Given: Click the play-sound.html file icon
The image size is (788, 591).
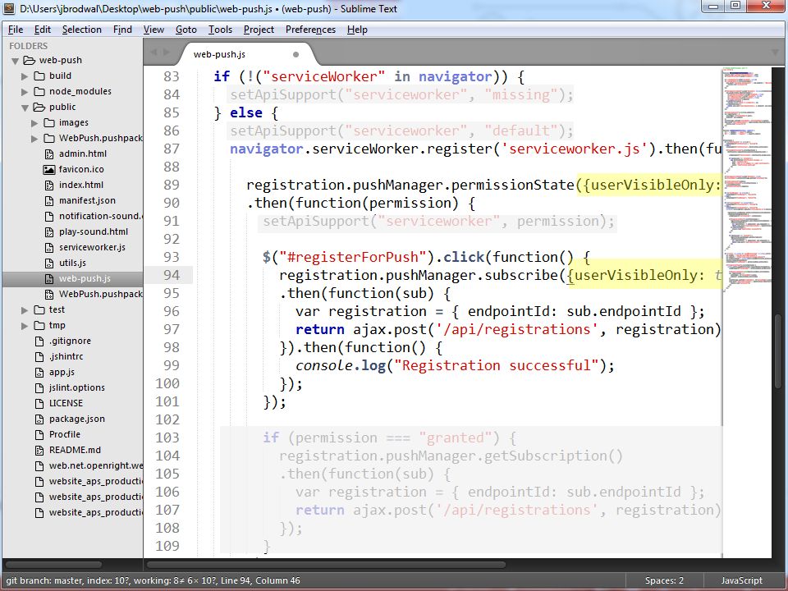Looking at the screenshot, I should (49, 231).
